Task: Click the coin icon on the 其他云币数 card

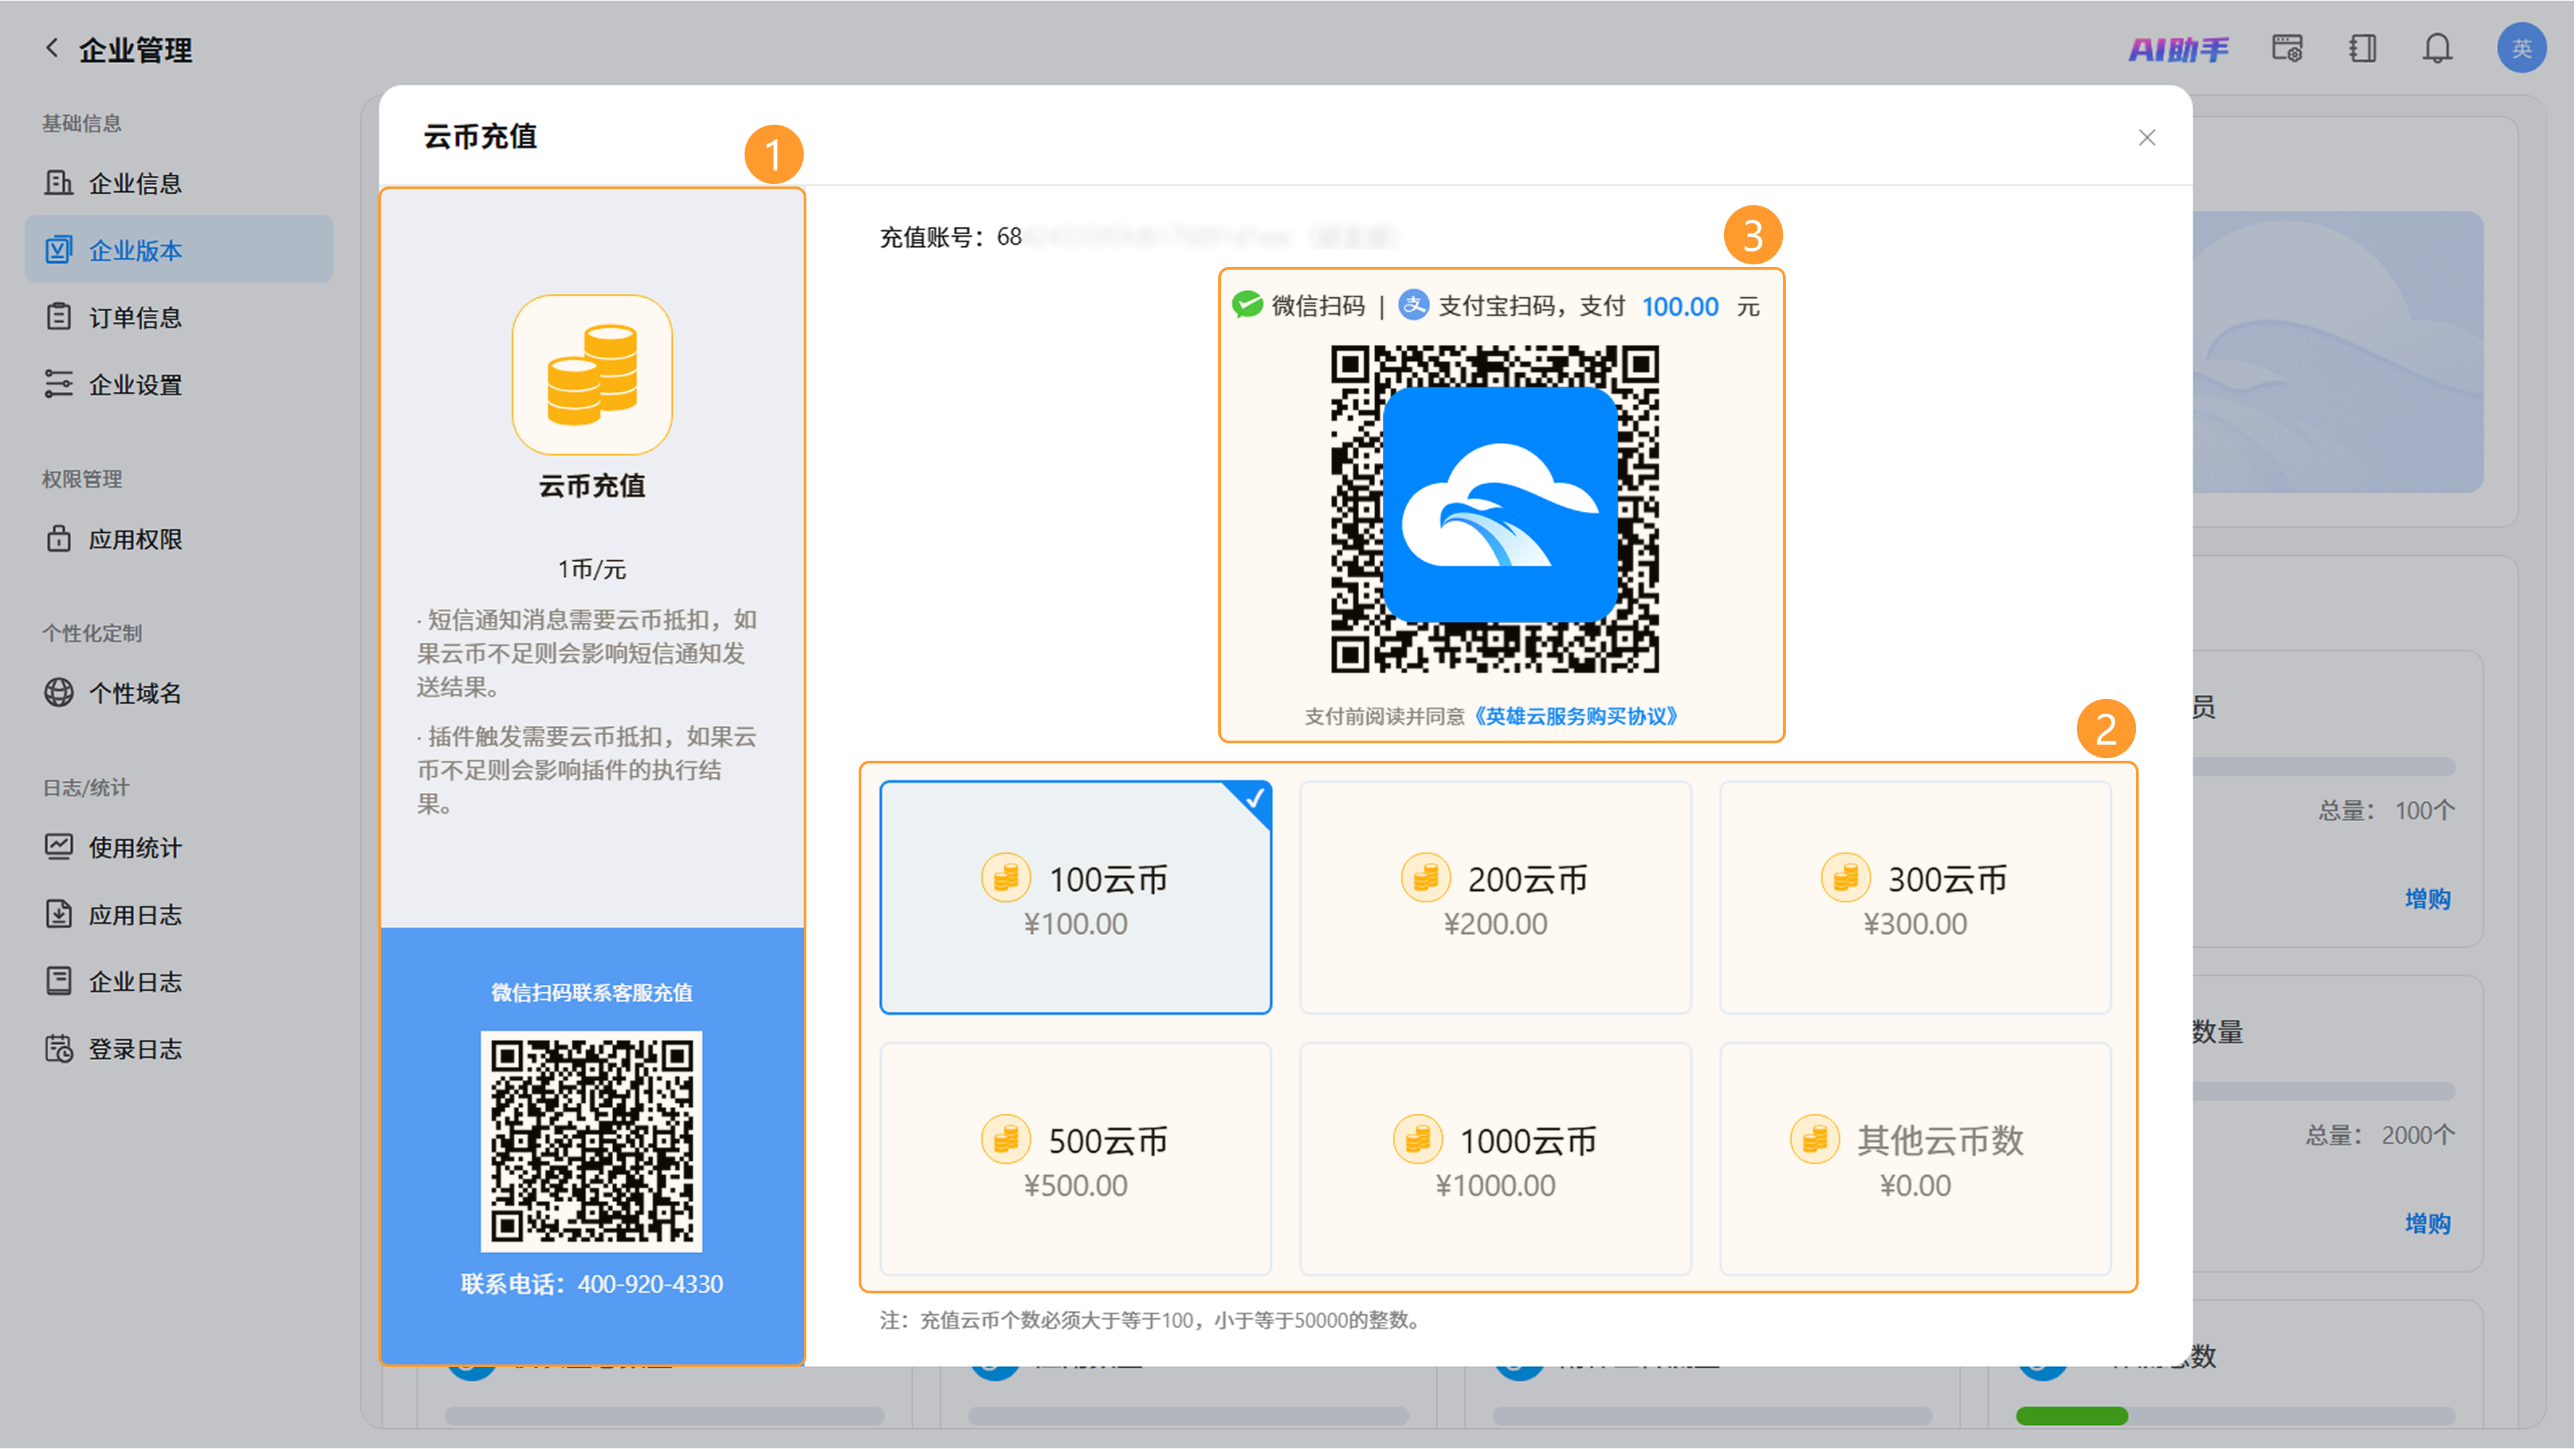Action: [x=1814, y=1138]
